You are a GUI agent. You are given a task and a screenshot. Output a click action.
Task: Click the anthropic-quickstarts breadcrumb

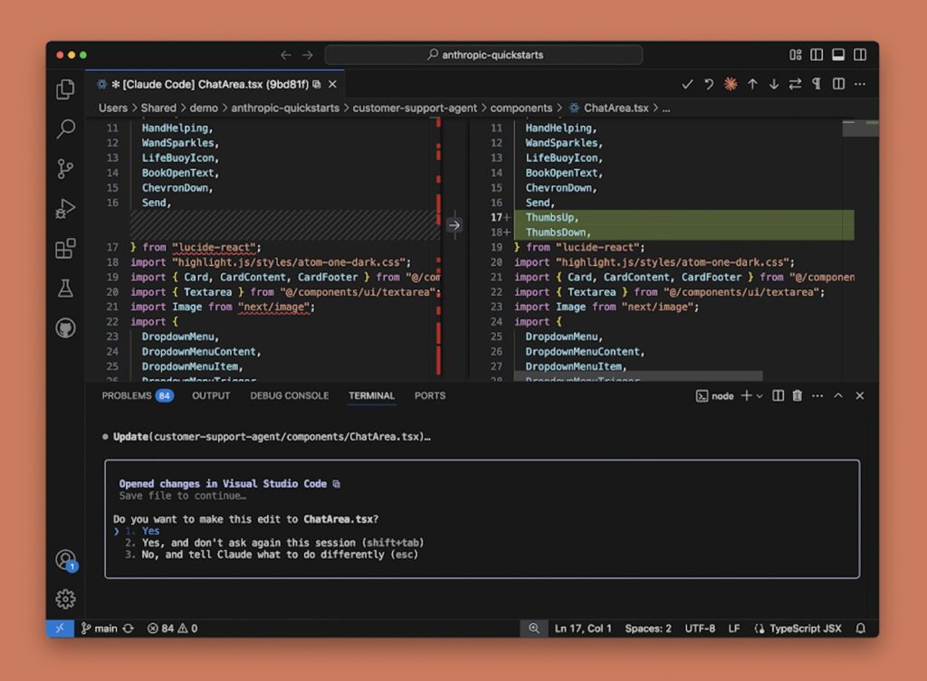(x=285, y=109)
